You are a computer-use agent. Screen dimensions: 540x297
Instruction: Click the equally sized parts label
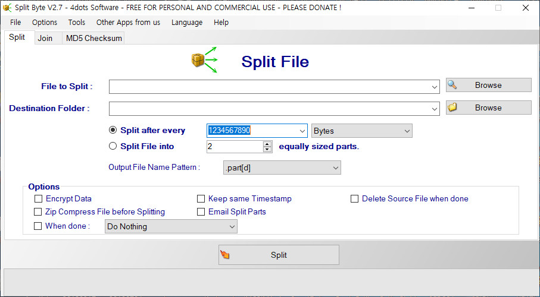pyautogui.click(x=319, y=147)
